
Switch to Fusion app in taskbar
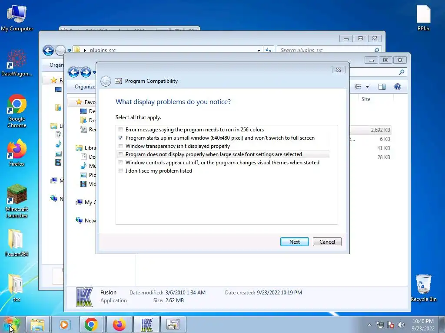pyautogui.click(x=146, y=324)
